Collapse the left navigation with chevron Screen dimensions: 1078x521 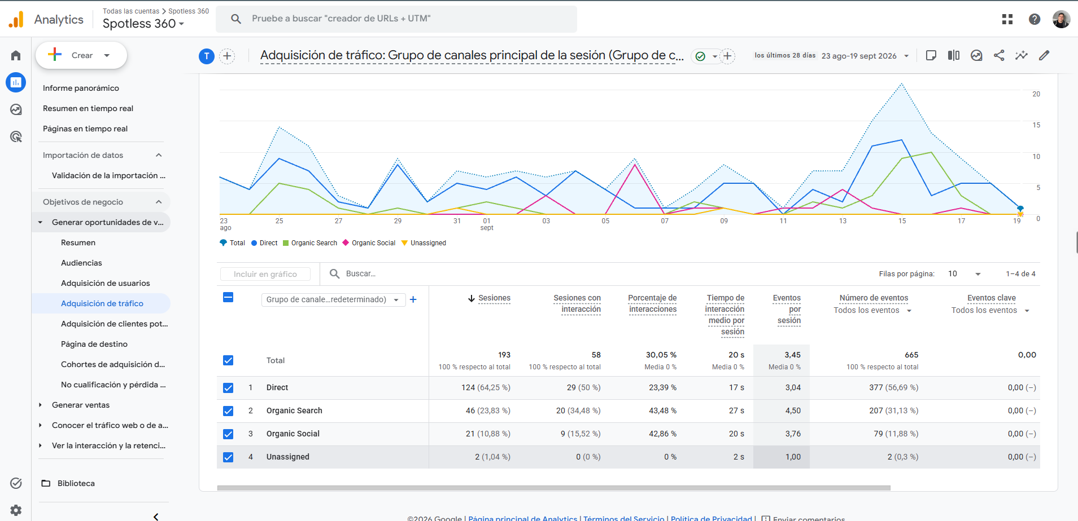pyautogui.click(x=156, y=516)
